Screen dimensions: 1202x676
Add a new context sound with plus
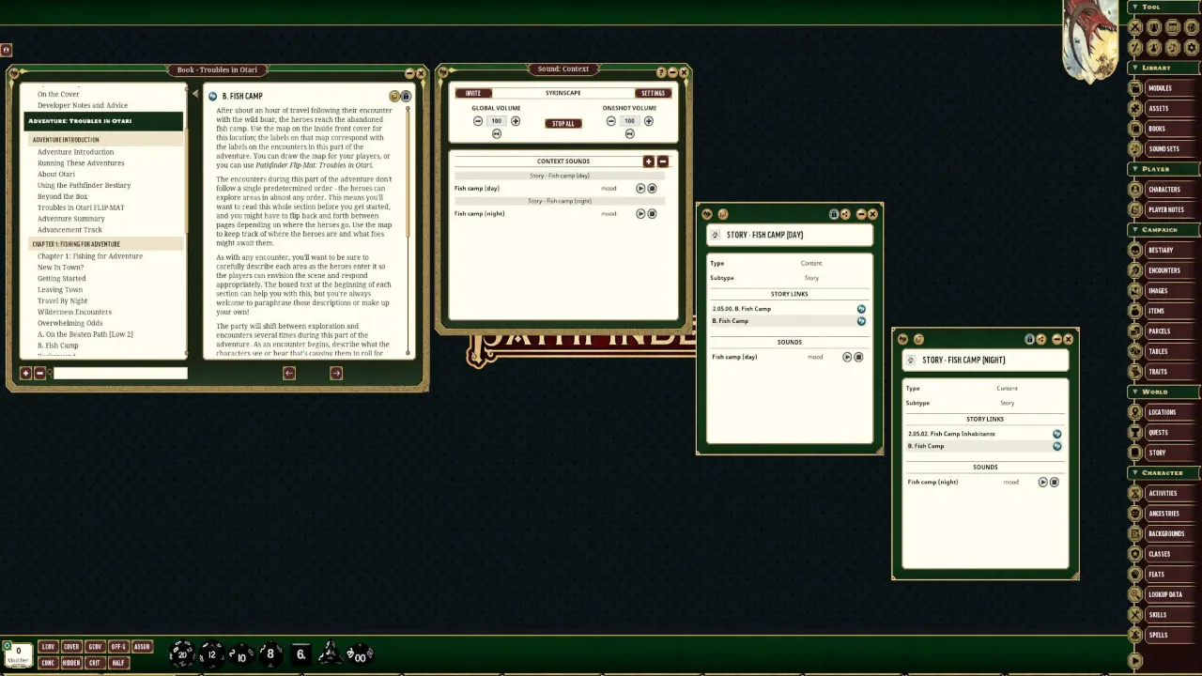648,161
